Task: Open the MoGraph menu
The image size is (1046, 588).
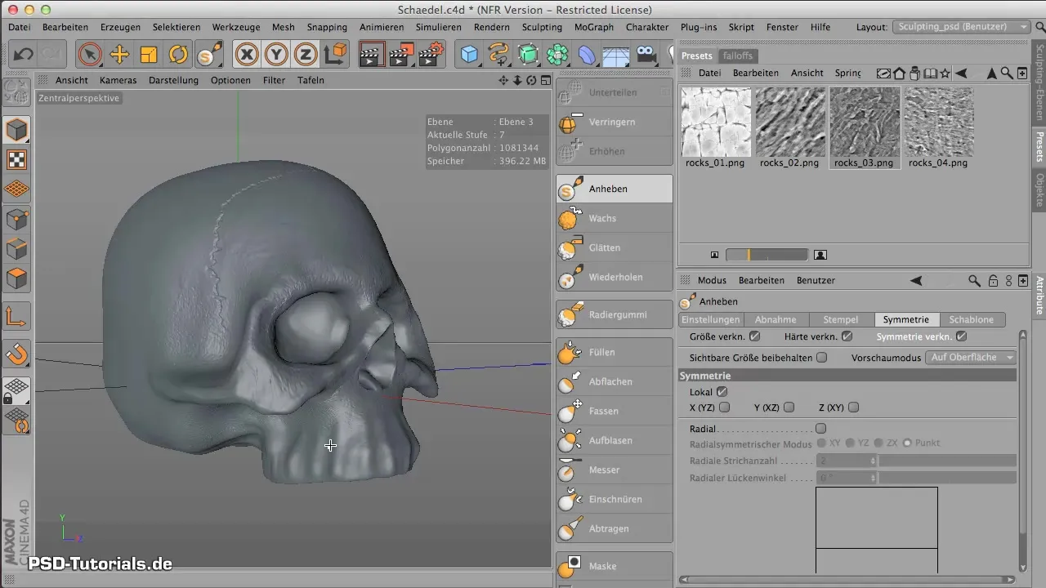Action: tap(594, 27)
